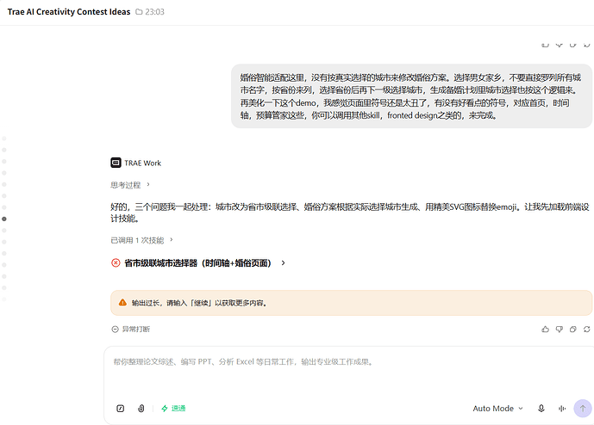Like the TRAE Work reply with thumbs up
594x425 pixels.
coord(545,330)
